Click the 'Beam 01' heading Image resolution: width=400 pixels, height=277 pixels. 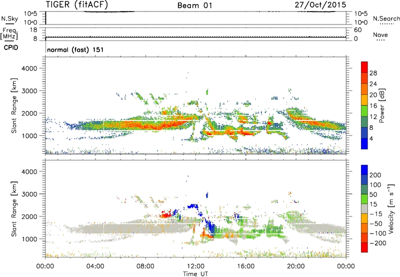point(194,5)
